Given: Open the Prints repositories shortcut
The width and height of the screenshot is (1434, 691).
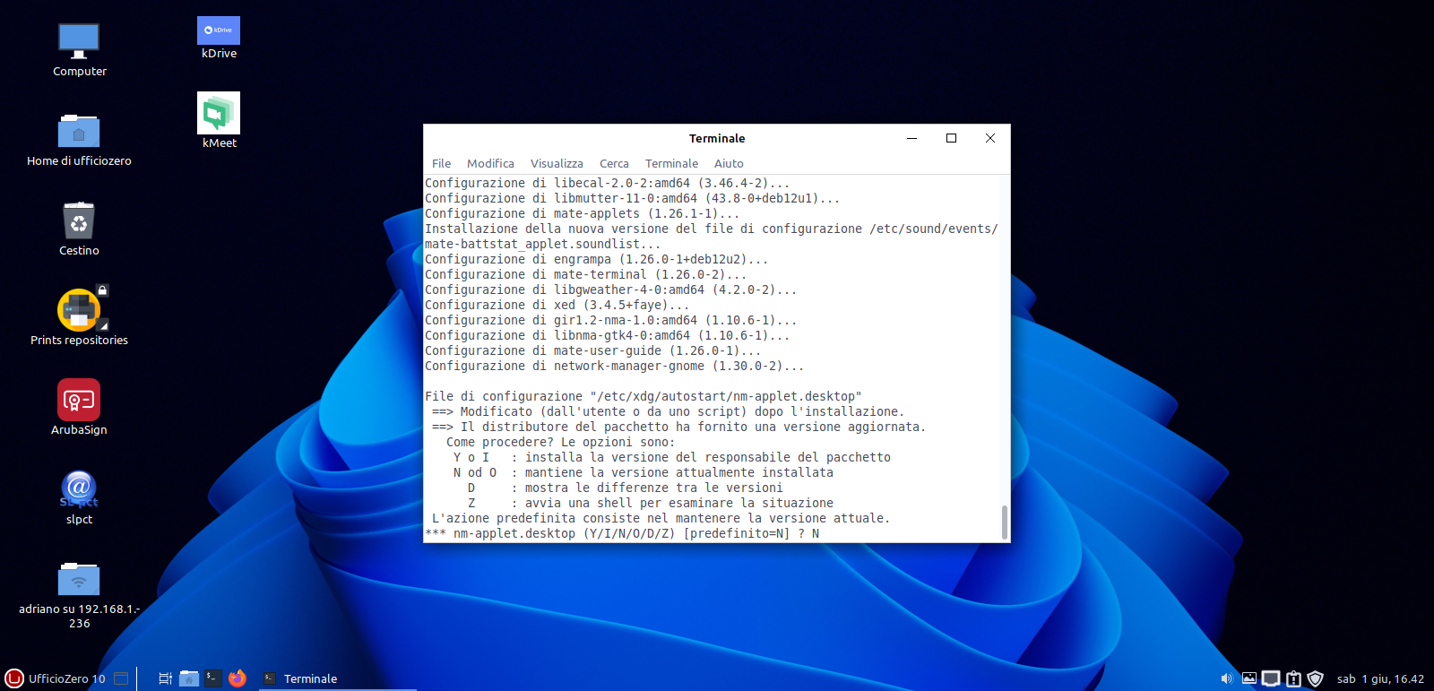Looking at the screenshot, I should point(79,310).
